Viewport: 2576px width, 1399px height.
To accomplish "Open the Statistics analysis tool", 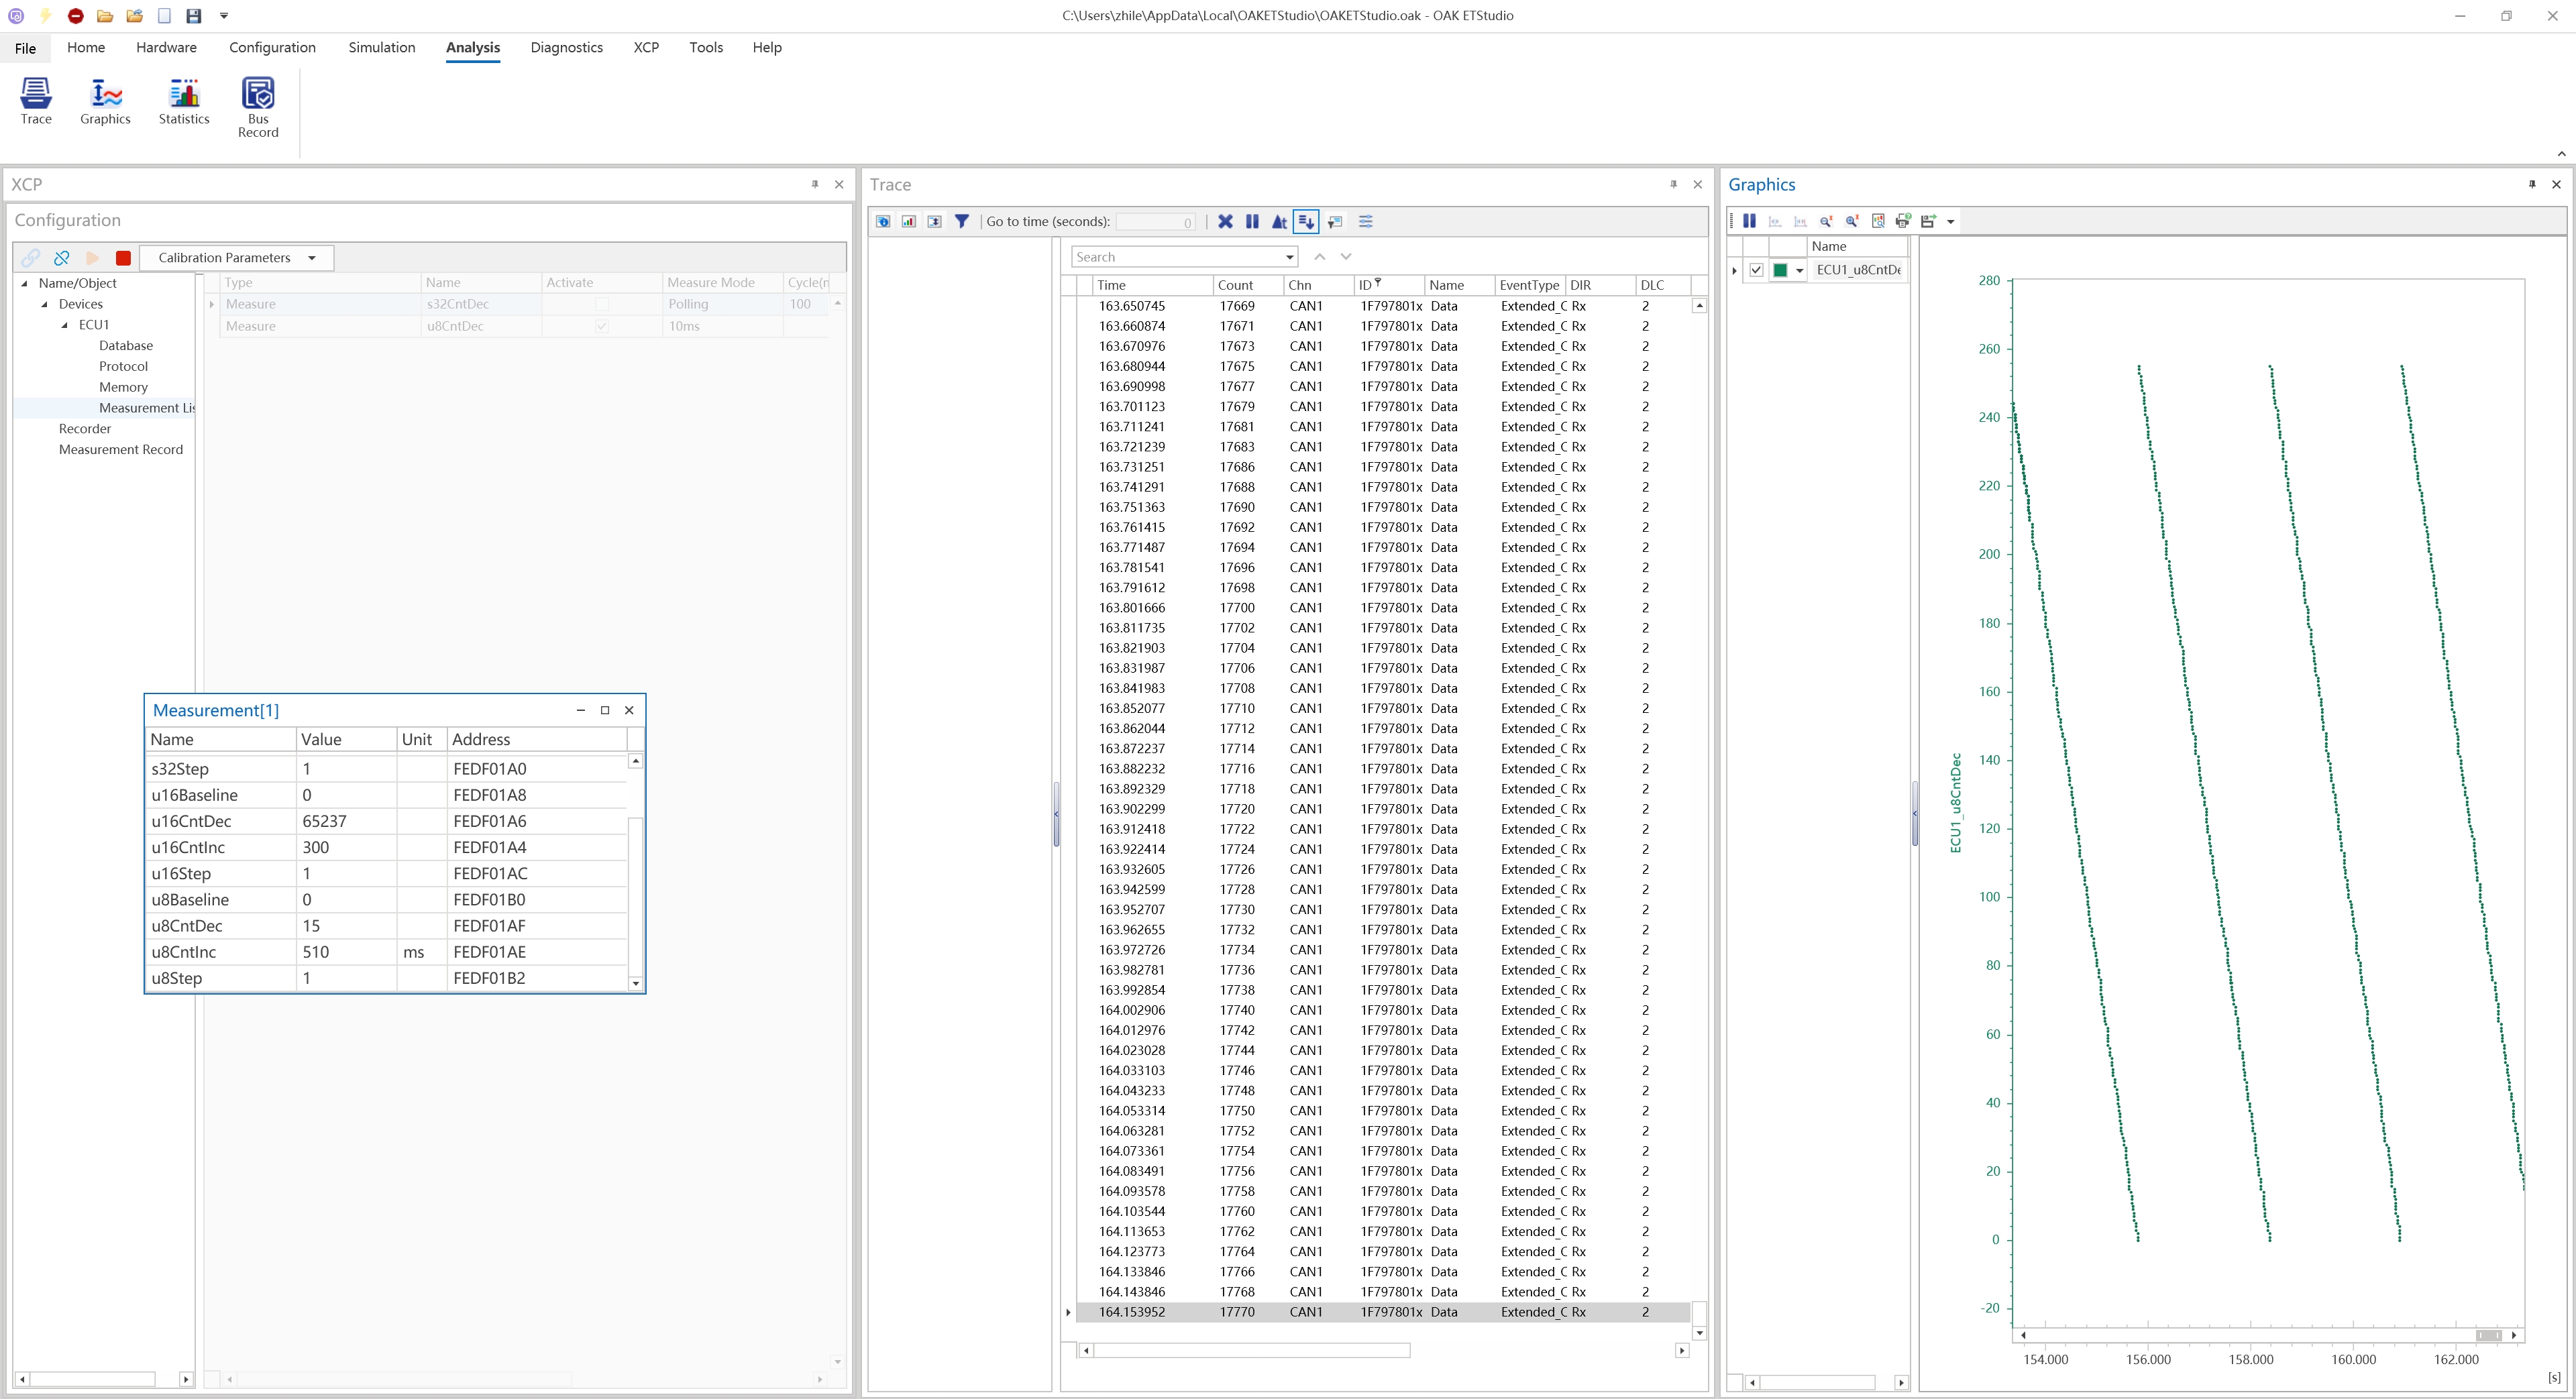I will click(x=183, y=100).
